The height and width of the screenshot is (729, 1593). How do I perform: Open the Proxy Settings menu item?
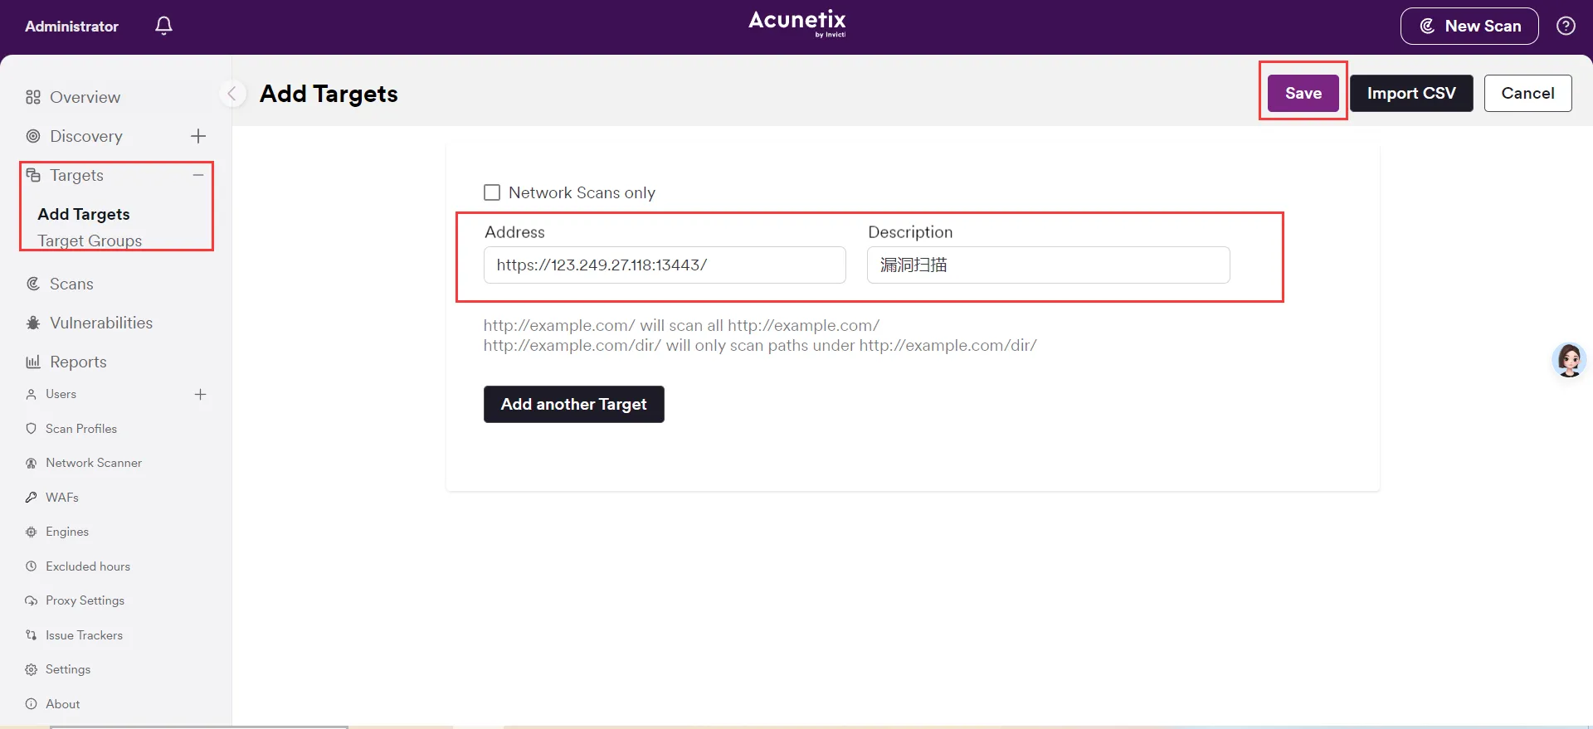pyautogui.click(x=85, y=600)
